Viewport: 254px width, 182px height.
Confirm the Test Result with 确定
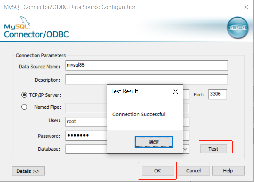coord(153,142)
